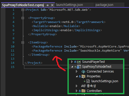Click the plus status icon beside launchSettings.json
The width and height of the screenshot is (129, 96).
(84, 81)
